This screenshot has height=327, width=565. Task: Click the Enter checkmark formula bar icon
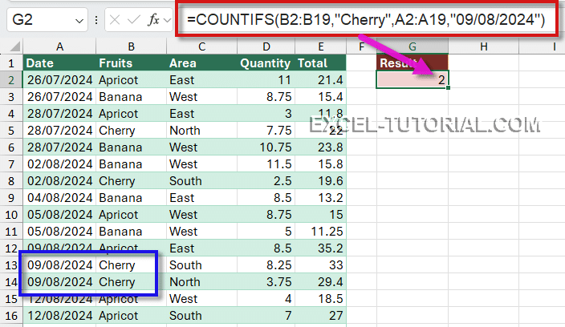134,20
